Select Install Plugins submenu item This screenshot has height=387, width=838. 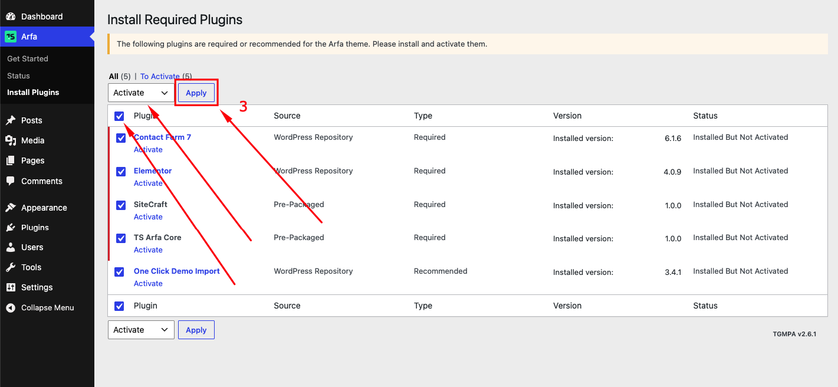click(33, 92)
